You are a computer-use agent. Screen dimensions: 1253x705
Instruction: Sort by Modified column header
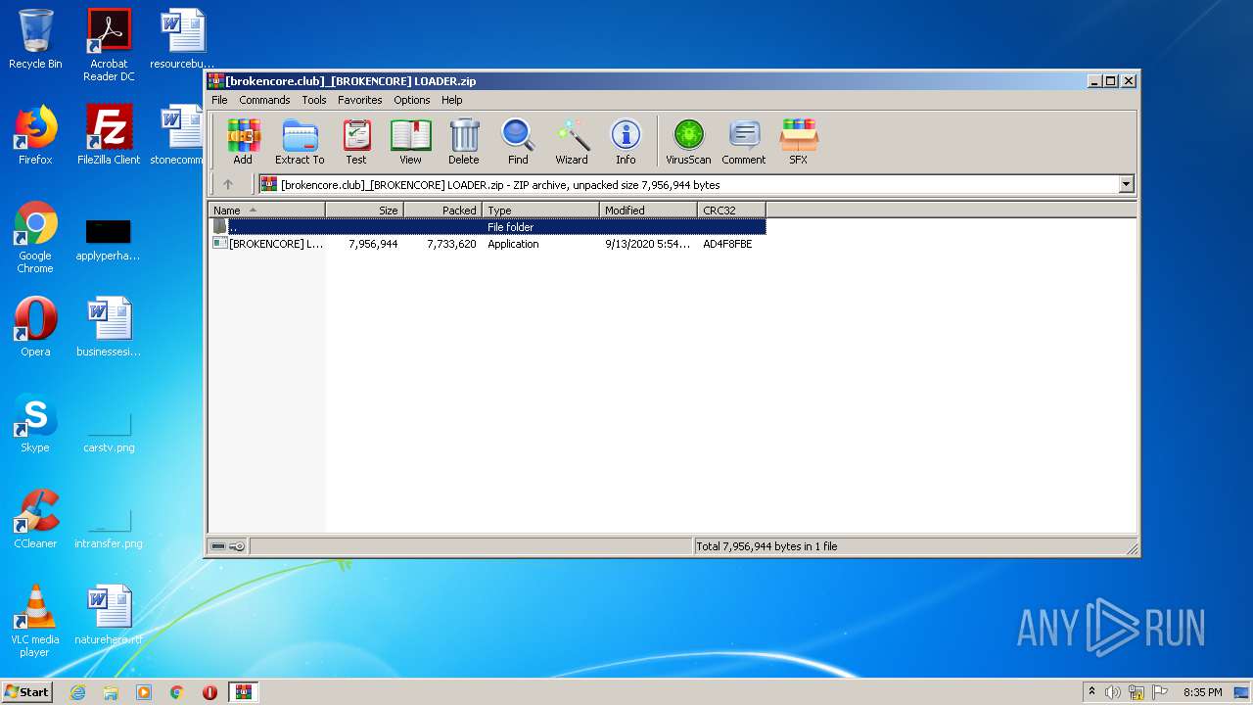tap(647, 211)
